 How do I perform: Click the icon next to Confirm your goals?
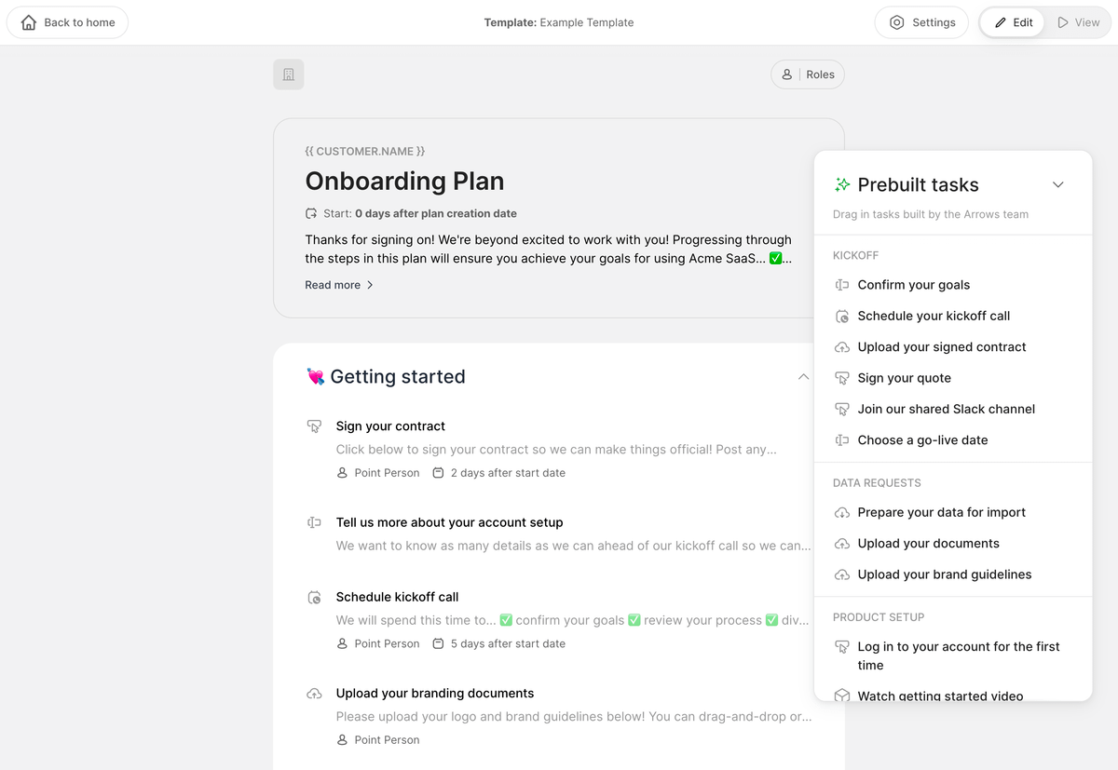pyautogui.click(x=842, y=285)
